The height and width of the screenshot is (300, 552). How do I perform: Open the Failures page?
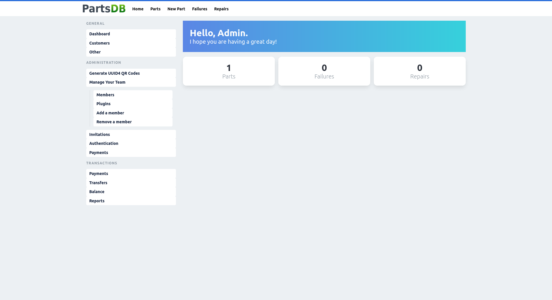(x=200, y=9)
